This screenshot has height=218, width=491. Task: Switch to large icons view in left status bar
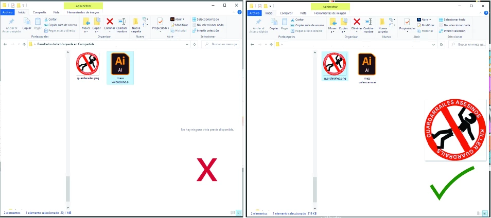[239, 213]
